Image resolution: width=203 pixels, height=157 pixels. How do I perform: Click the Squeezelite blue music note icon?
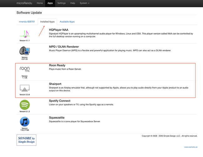click(25, 122)
